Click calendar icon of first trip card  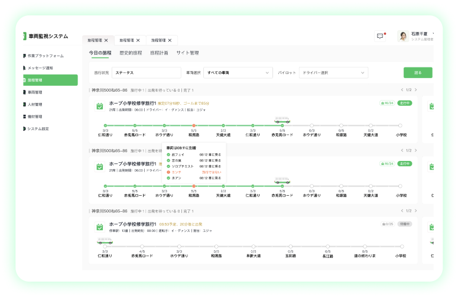[x=100, y=106]
